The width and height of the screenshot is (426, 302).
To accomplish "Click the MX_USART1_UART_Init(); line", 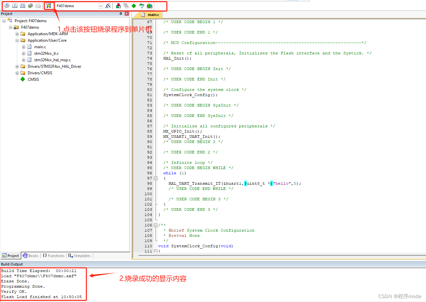I will click(x=192, y=137).
